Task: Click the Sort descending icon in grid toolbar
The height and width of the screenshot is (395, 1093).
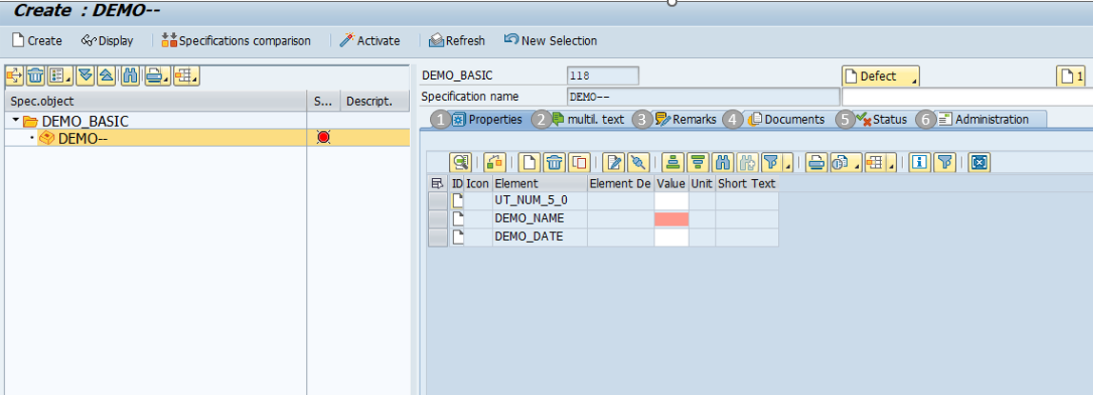Action: click(x=697, y=163)
